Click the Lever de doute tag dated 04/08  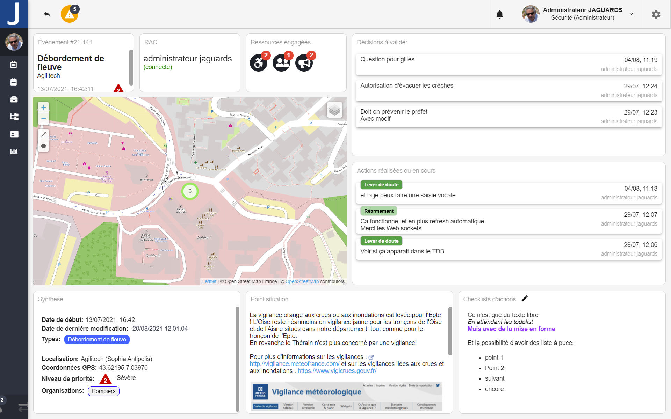(x=381, y=185)
